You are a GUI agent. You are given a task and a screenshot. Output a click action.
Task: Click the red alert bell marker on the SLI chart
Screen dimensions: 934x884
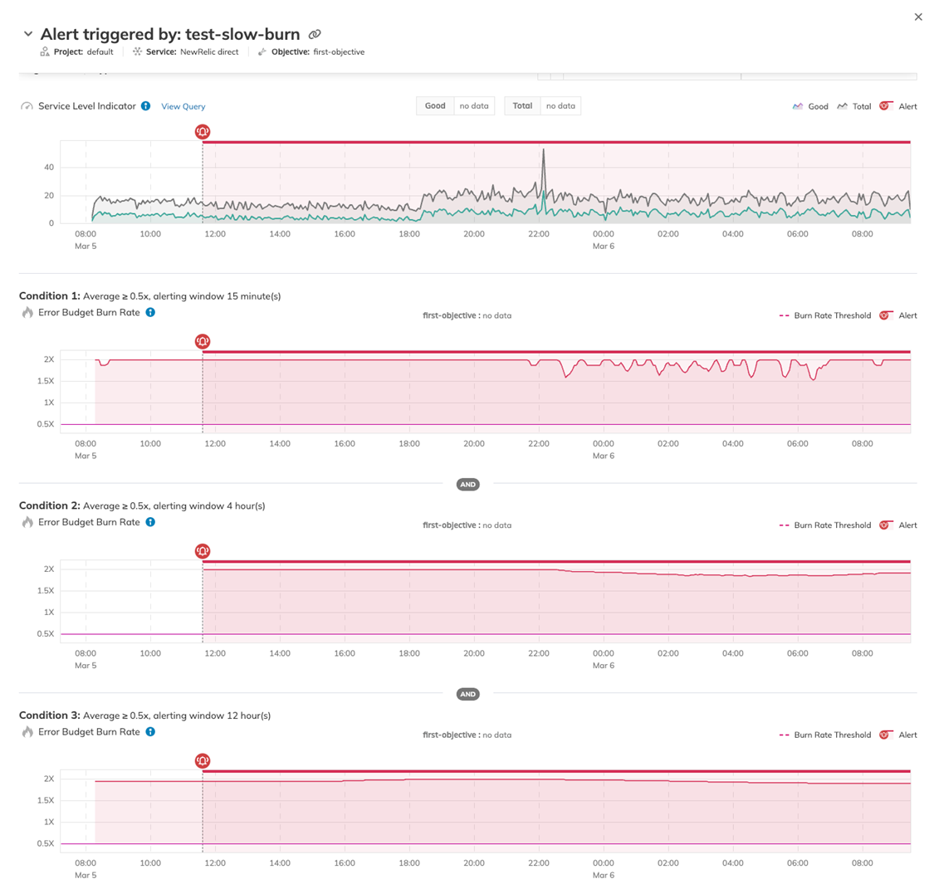(202, 130)
